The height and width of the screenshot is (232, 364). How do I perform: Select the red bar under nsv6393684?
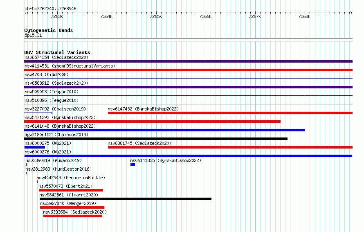tap(73, 216)
